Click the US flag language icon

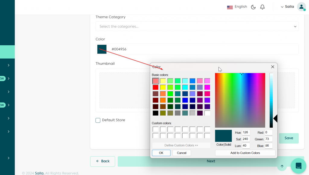(x=230, y=7)
